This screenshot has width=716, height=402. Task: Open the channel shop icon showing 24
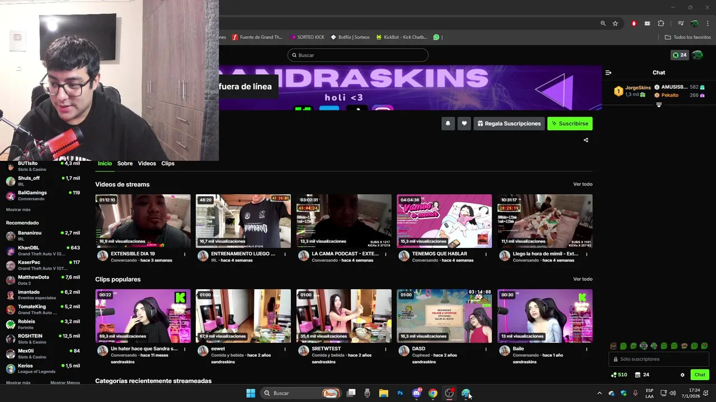[x=642, y=375]
